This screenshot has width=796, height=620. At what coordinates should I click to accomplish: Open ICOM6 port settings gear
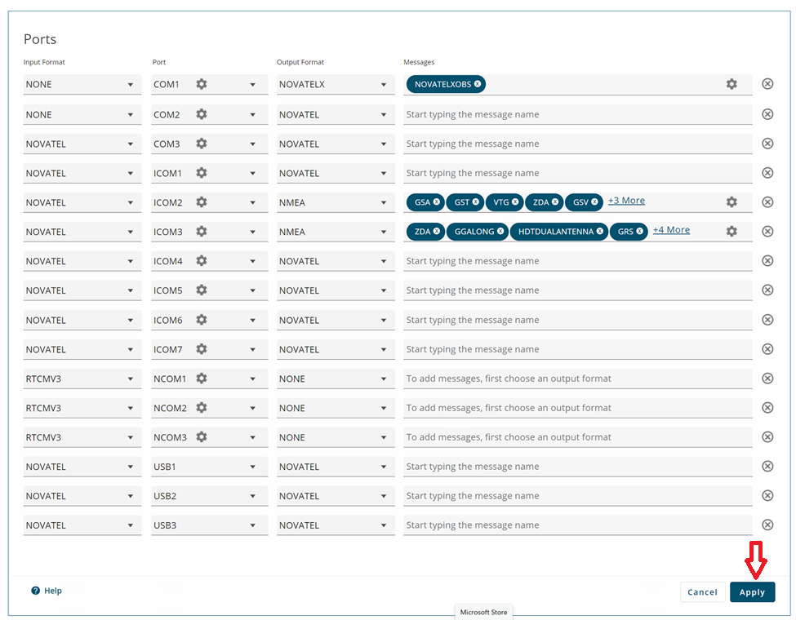pyautogui.click(x=202, y=320)
